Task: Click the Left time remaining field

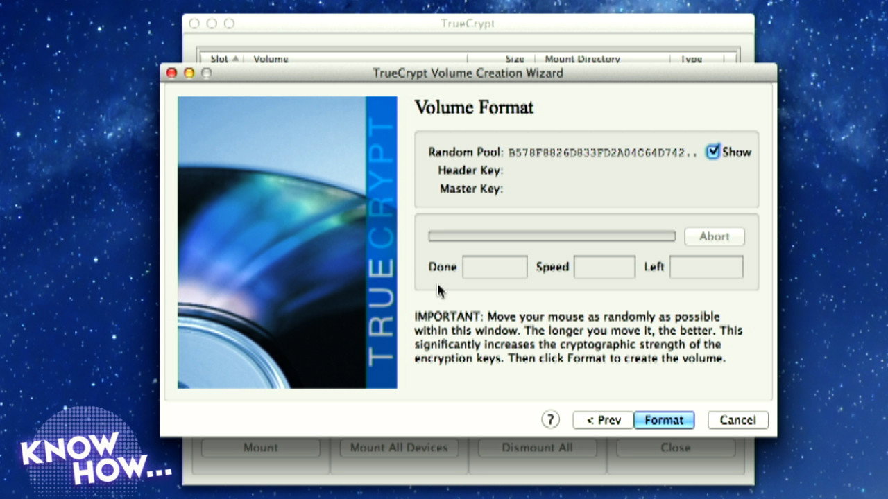Action: point(706,267)
